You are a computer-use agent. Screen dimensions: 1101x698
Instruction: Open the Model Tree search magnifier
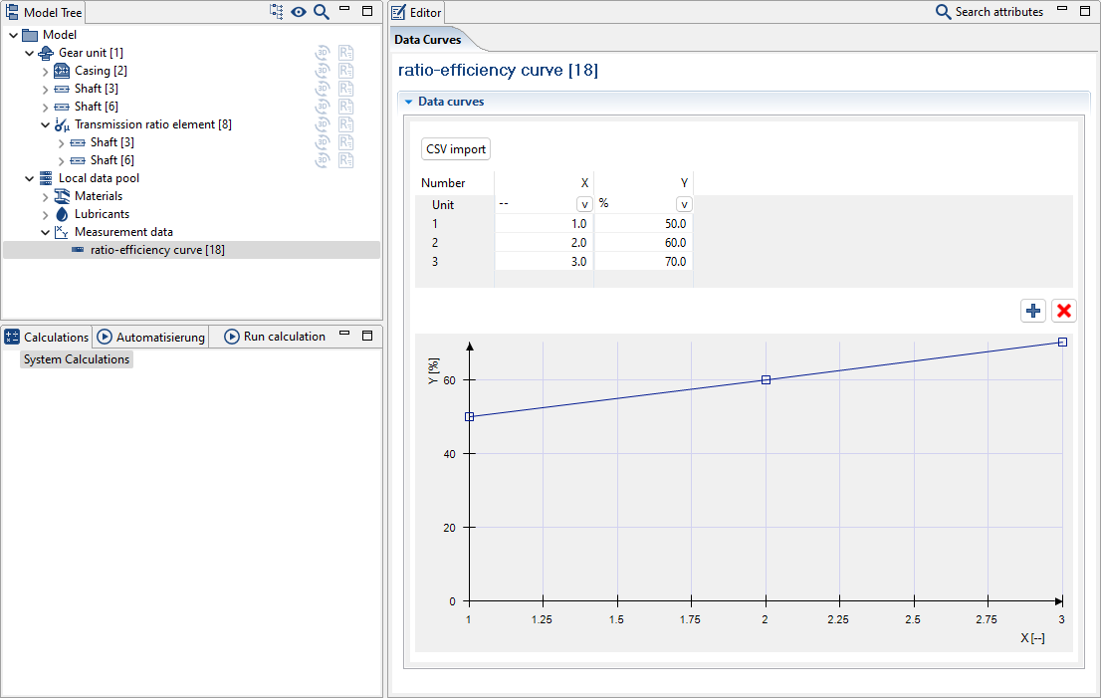click(x=321, y=12)
